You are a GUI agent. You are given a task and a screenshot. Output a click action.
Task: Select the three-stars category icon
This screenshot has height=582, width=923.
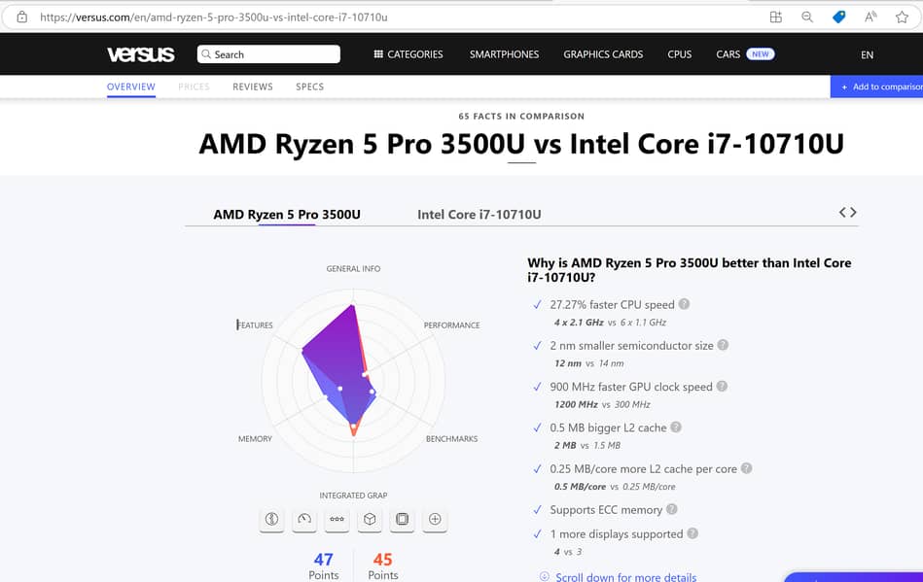337,519
